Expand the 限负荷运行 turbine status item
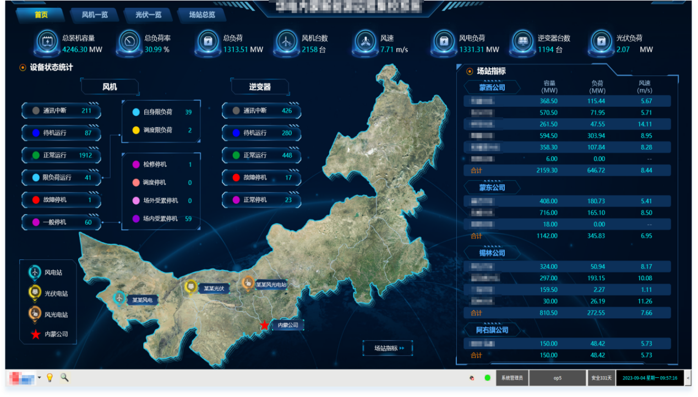 61,177
